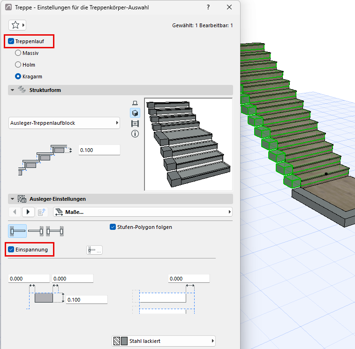Toggle Stufen-Polygon folgen checkbox

click(113, 227)
